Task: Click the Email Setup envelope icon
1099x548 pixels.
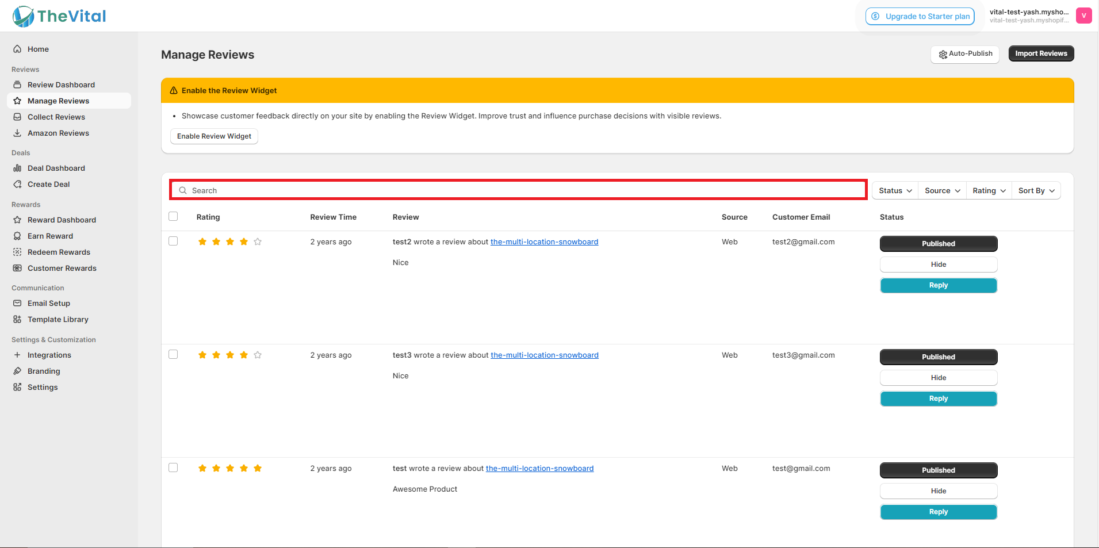Action: 17,303
